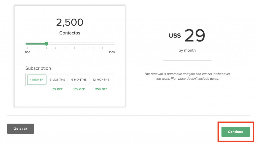
Task: Click the US$ 29 price figure
Action: point(187,35)
